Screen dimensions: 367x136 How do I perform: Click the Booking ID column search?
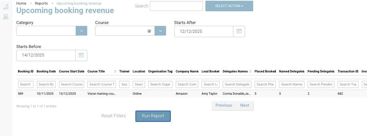click(x=26, y=84)
